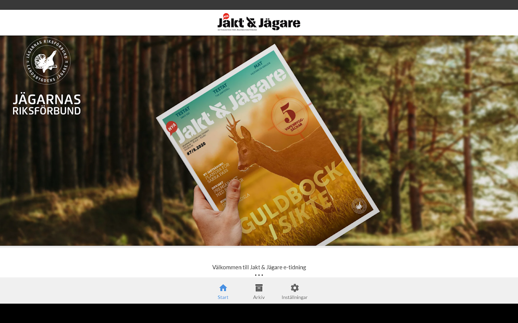This screenshot has width=518, height=323.
Task: Click the 'JÄGARNAS RIKSFÖRBUND' banner text
Action: tap(47, 105)
